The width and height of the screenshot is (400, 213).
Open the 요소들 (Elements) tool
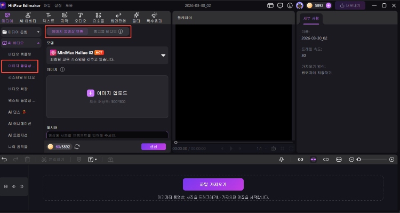click(98, 18)
